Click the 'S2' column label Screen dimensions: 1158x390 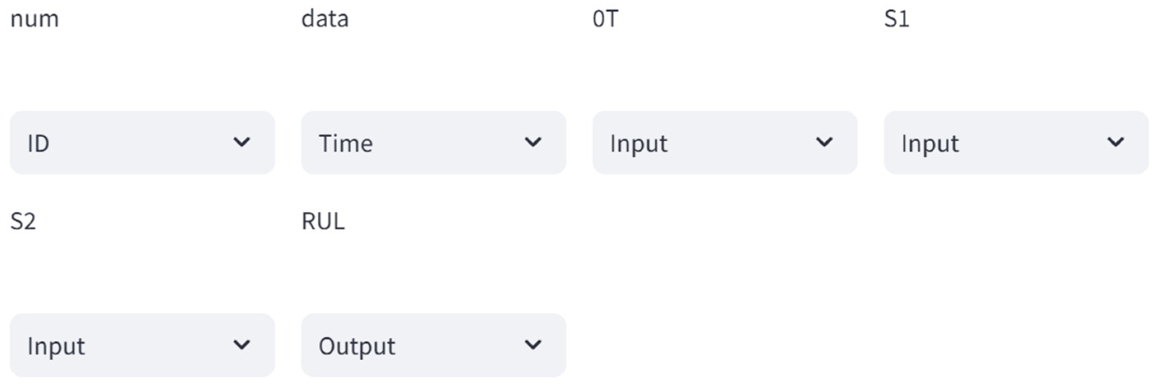tap(23, 222)
